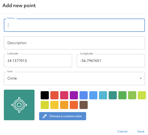Expand the Icon dropdown arrow
148x135 pixels.
pyautogui.click(x=141, y=78)
